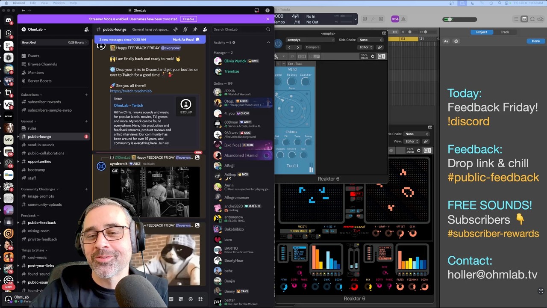
Task: Click the link icon in upper Reaktor window
Action: [x=379, y=47]
